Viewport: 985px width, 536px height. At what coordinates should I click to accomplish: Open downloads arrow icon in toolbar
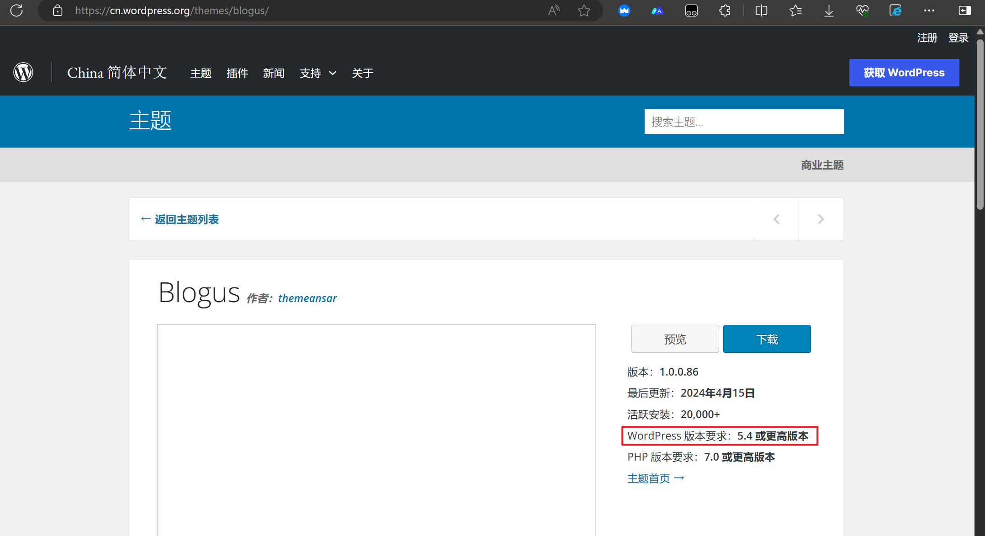(x=829, y=11)
